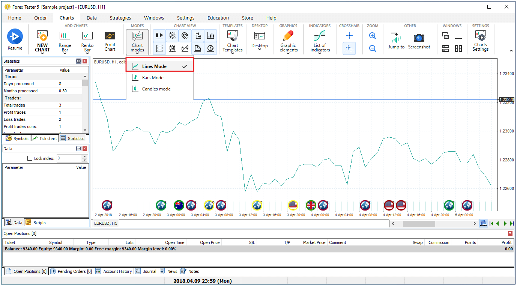Click the chart horizontal scrollbar thumb

coord(419,224)
